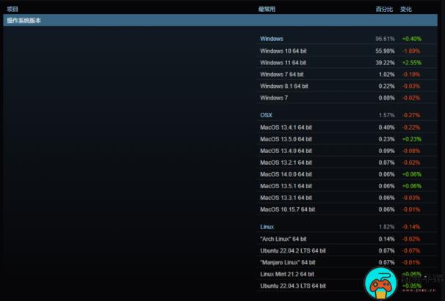This screenshot has width=445, height=301.
Task: Click the 0.14% value for Arch Linux
Action: pos(386,239)
